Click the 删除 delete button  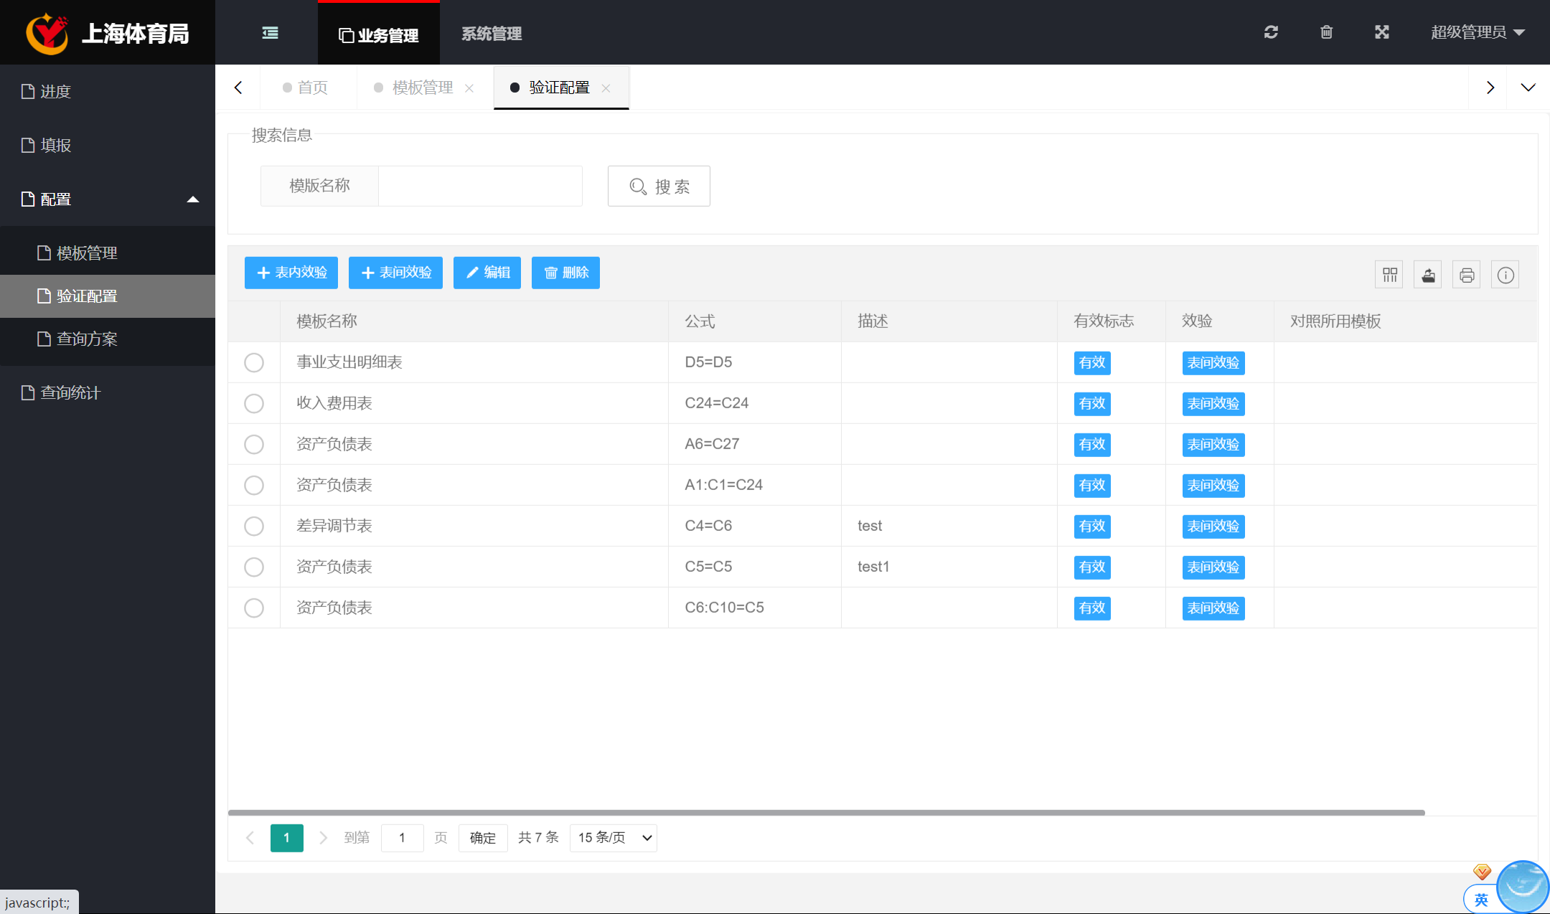tap(565, 273)
